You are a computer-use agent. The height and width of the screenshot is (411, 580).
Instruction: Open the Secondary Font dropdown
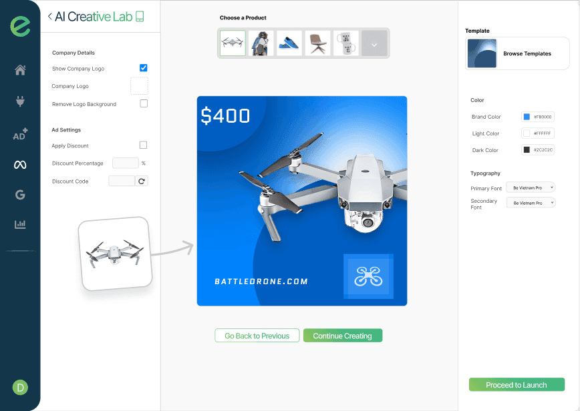531,203
